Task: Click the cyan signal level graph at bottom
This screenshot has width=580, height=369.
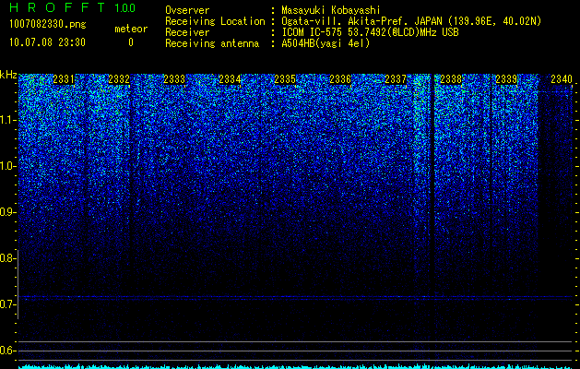Action: [295, 366]
